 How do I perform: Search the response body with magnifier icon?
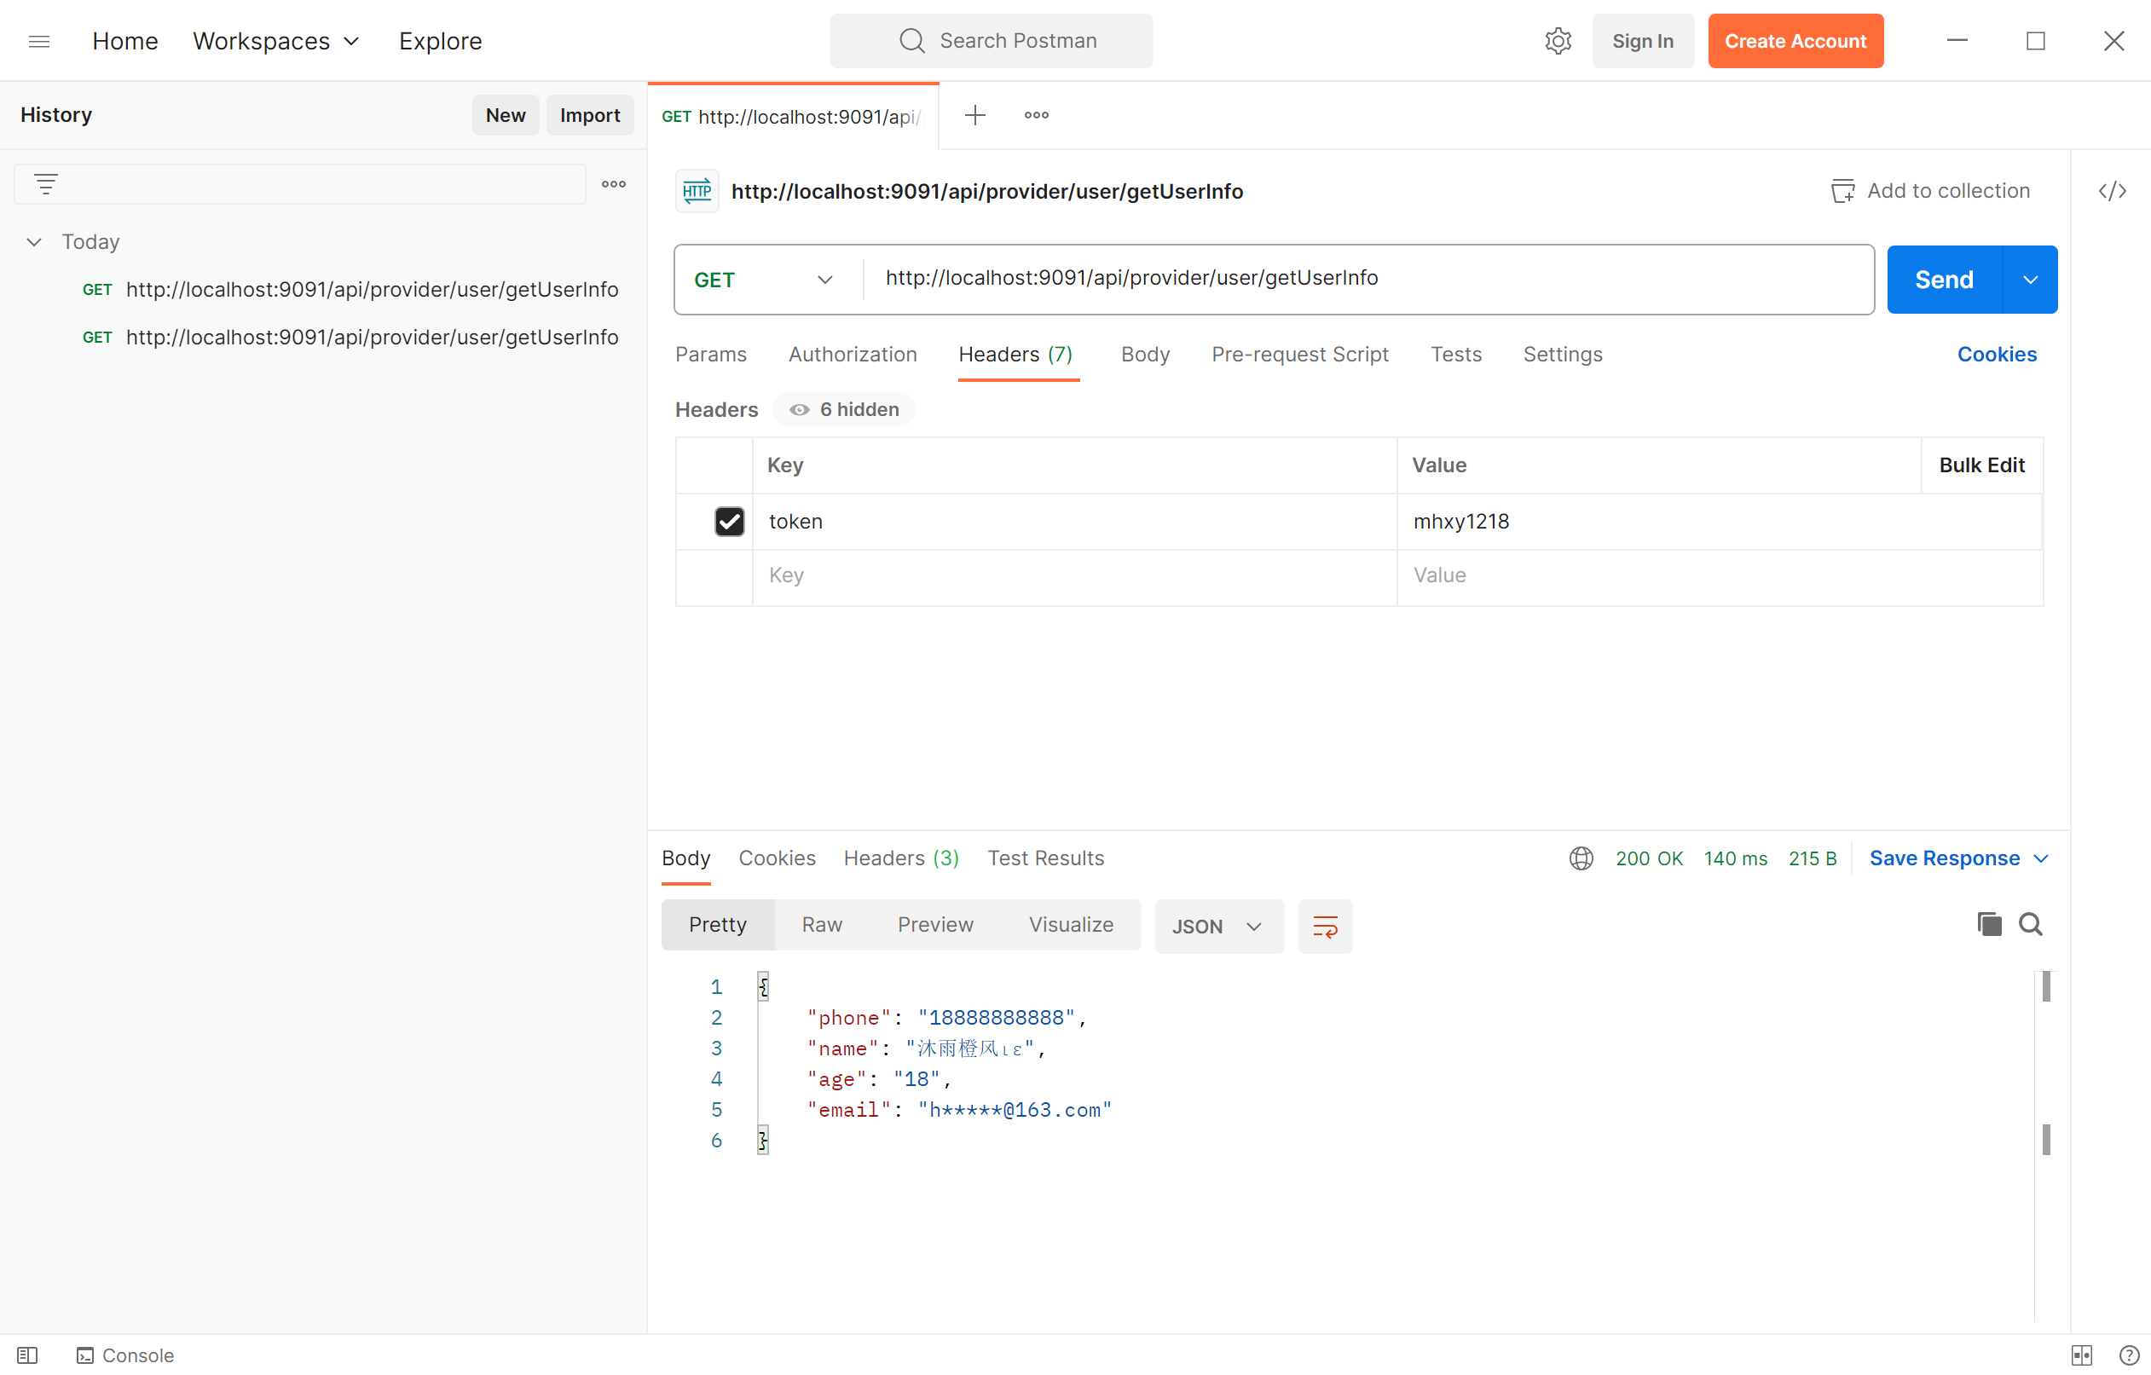[x=2031, y=924]
